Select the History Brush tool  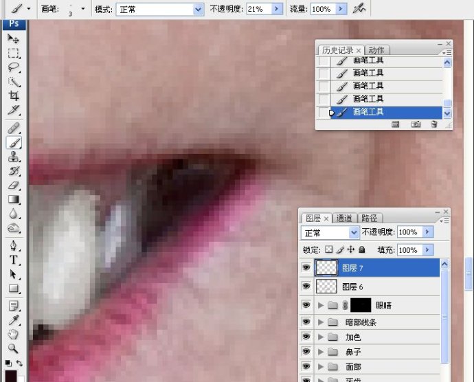[13, 171]
